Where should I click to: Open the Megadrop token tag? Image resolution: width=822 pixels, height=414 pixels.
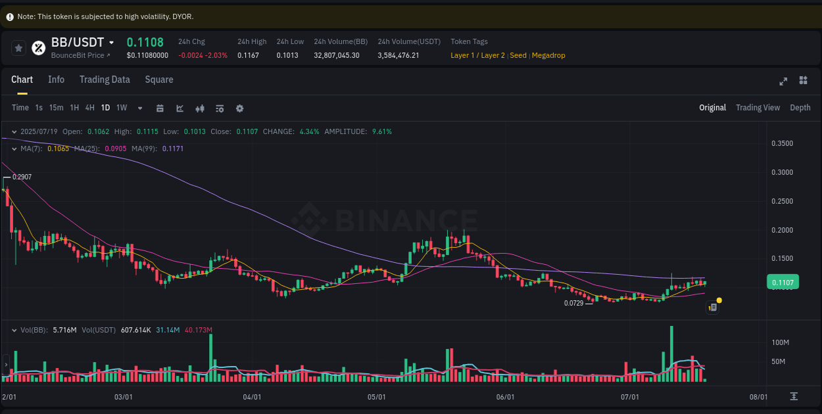coord(548,55)
